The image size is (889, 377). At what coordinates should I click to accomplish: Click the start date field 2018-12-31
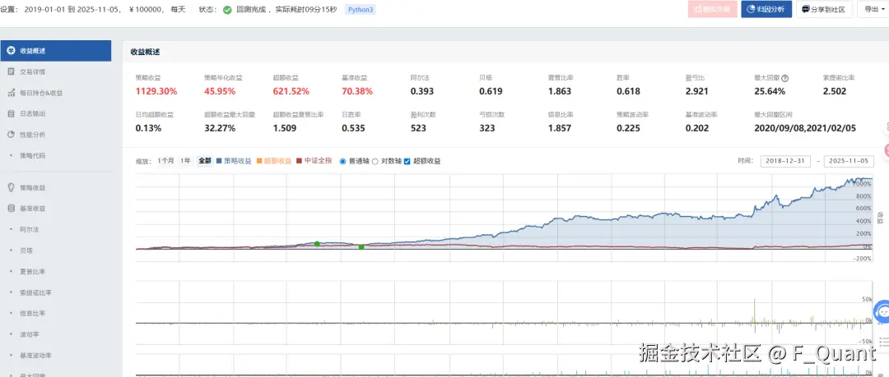point(785,161)
